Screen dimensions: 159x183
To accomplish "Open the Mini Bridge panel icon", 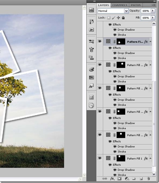I will click(91, 10).
